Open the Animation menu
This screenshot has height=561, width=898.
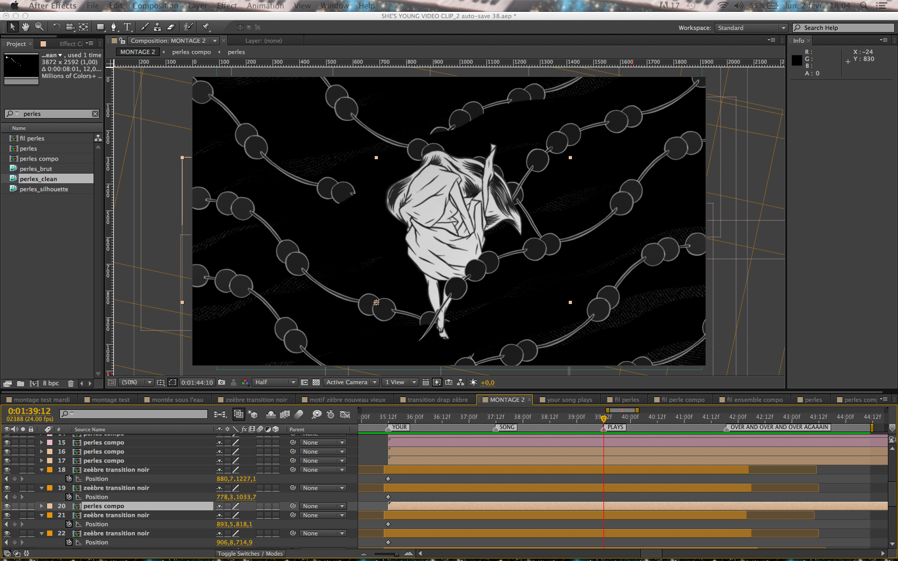pyautogui.click(x=265, y=5)
